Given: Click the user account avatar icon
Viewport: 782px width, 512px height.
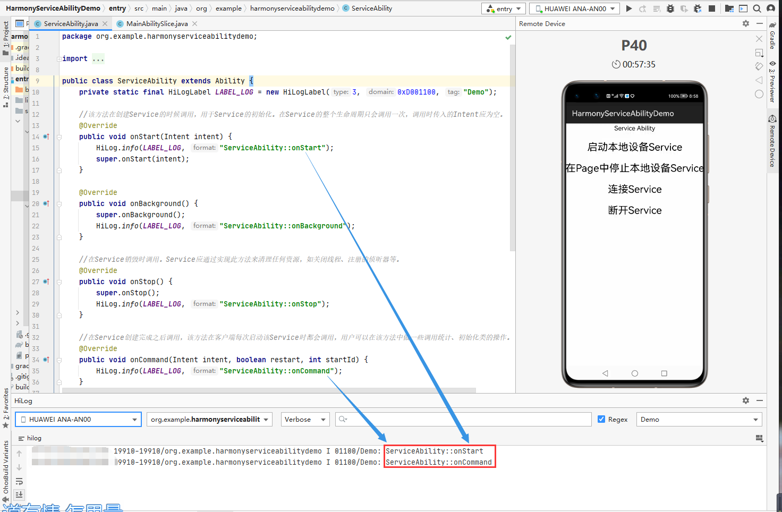Looking at the screenshot, I should pyautogui.click(x=771, y=8).
